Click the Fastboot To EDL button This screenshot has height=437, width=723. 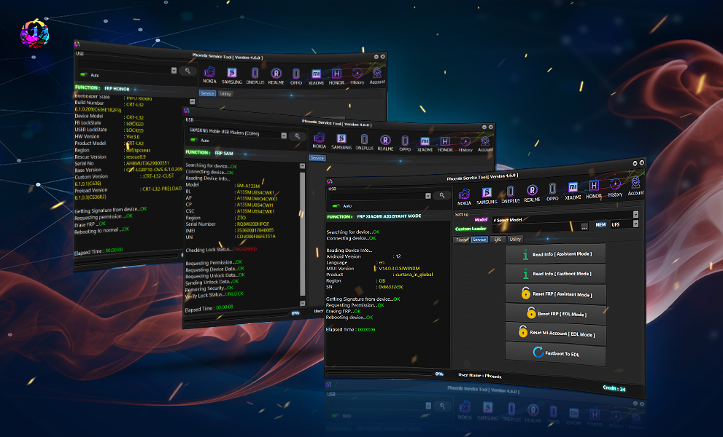pos(556,354)
